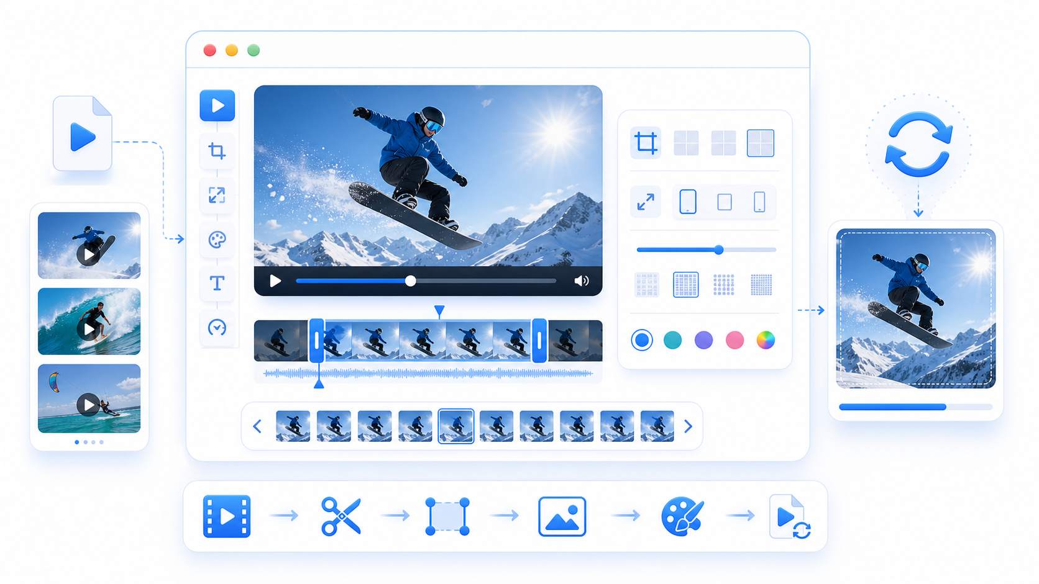Screen dimensions: 1039x584
Task: Click the preview playback progress knob
Action: 410,281
